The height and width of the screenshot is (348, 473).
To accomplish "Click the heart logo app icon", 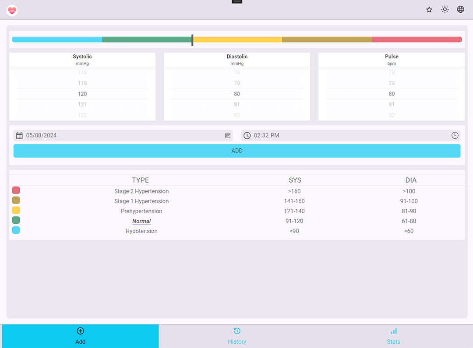I will [12, 10].
